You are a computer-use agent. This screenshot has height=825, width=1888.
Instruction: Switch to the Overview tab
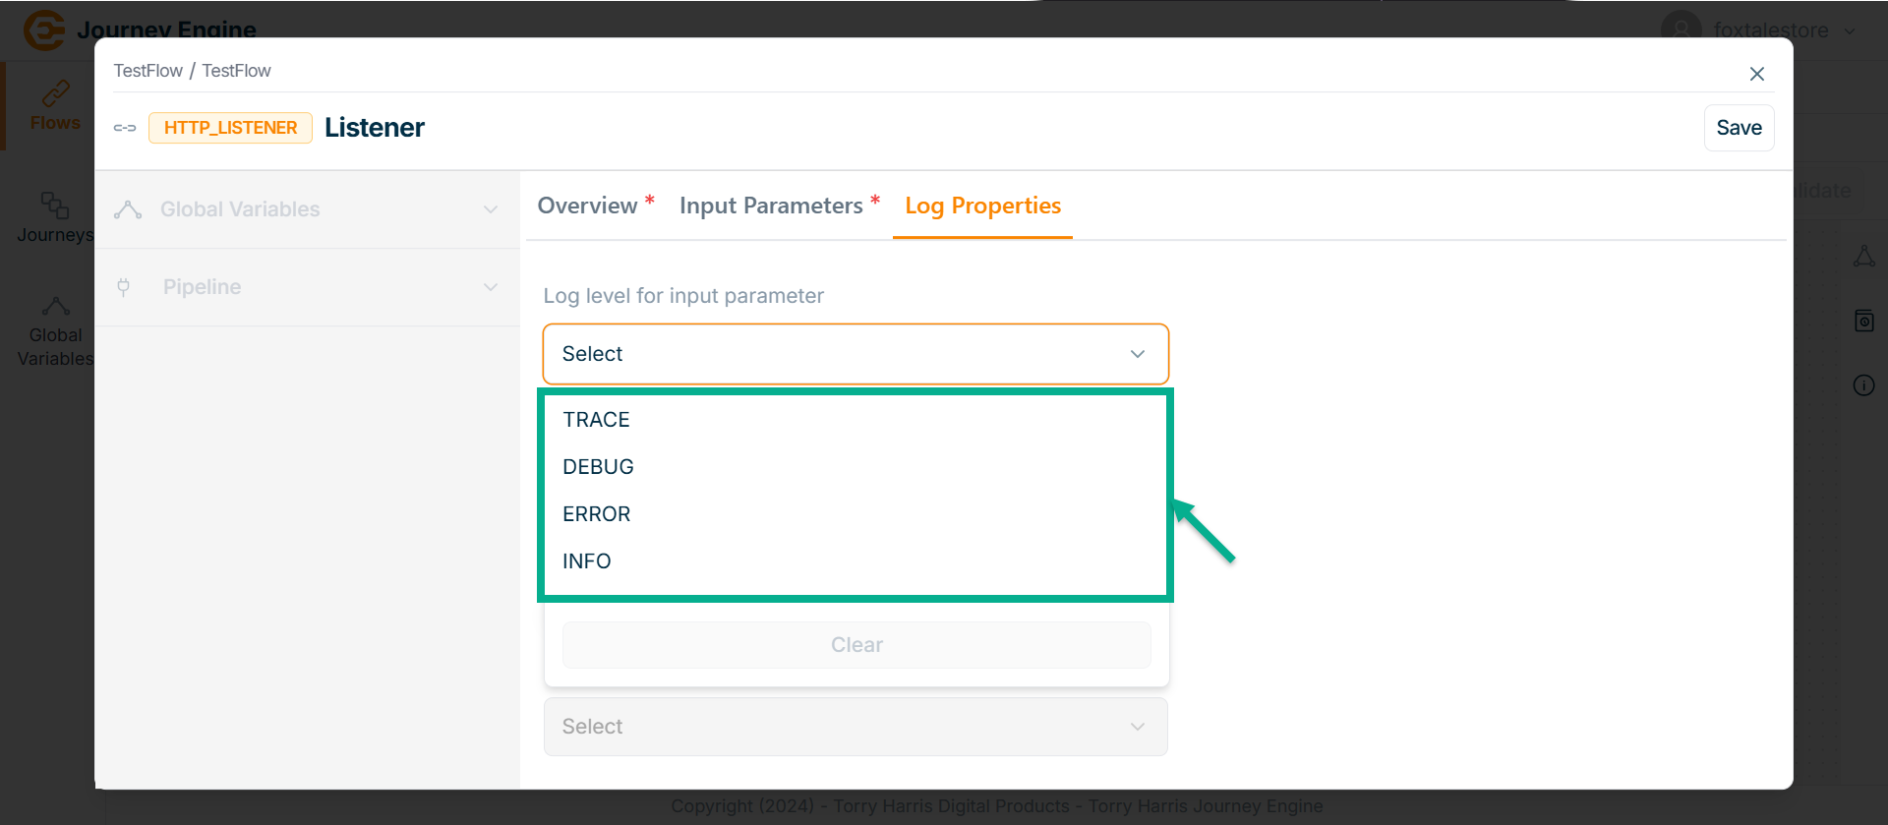(588, 206)
